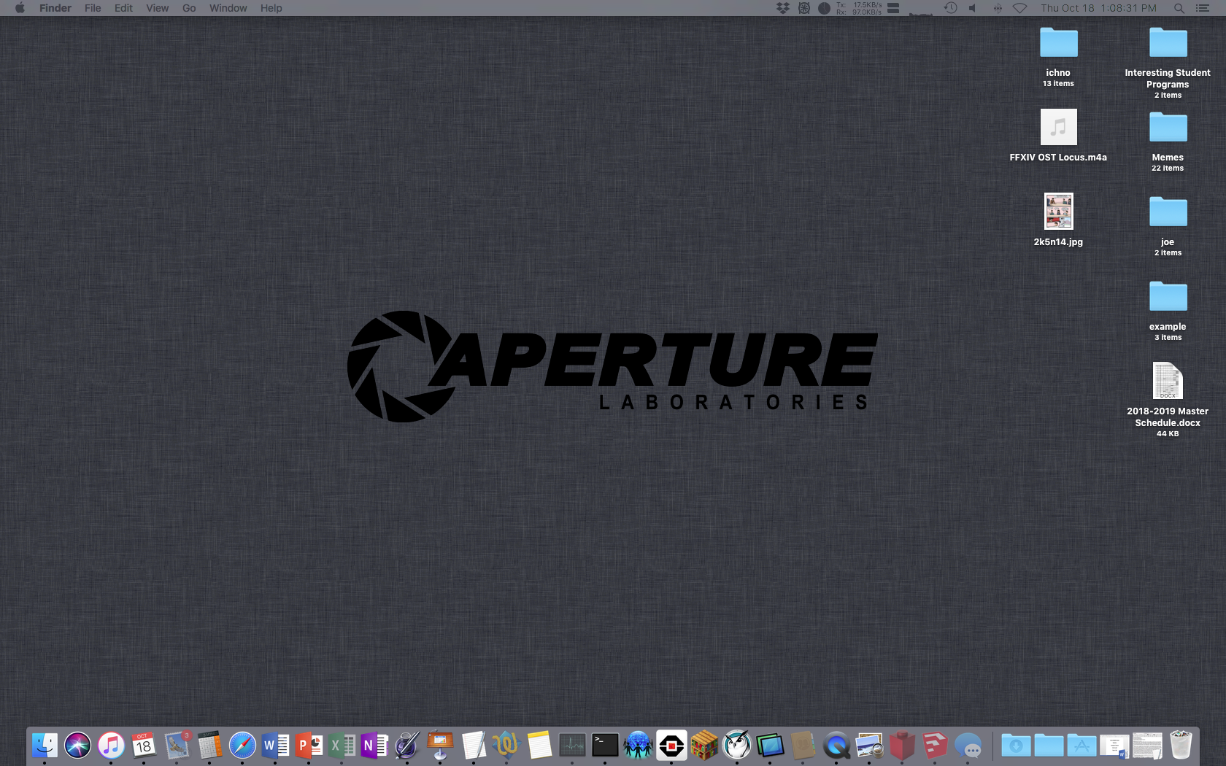
Task: Open the Go menu
Action: (x=189, y=8)
